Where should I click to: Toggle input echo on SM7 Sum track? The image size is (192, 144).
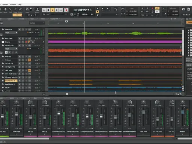pyautogui.click(x=30, y=70)
